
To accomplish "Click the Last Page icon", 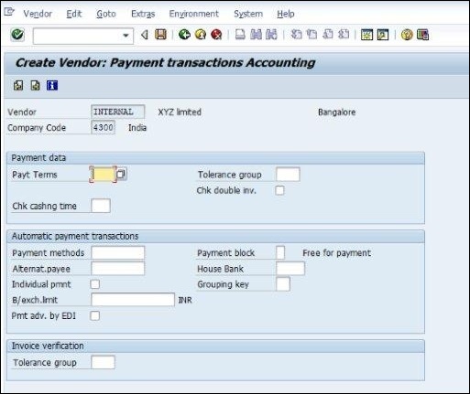I will pyautogui.click(x=344, y=35).
